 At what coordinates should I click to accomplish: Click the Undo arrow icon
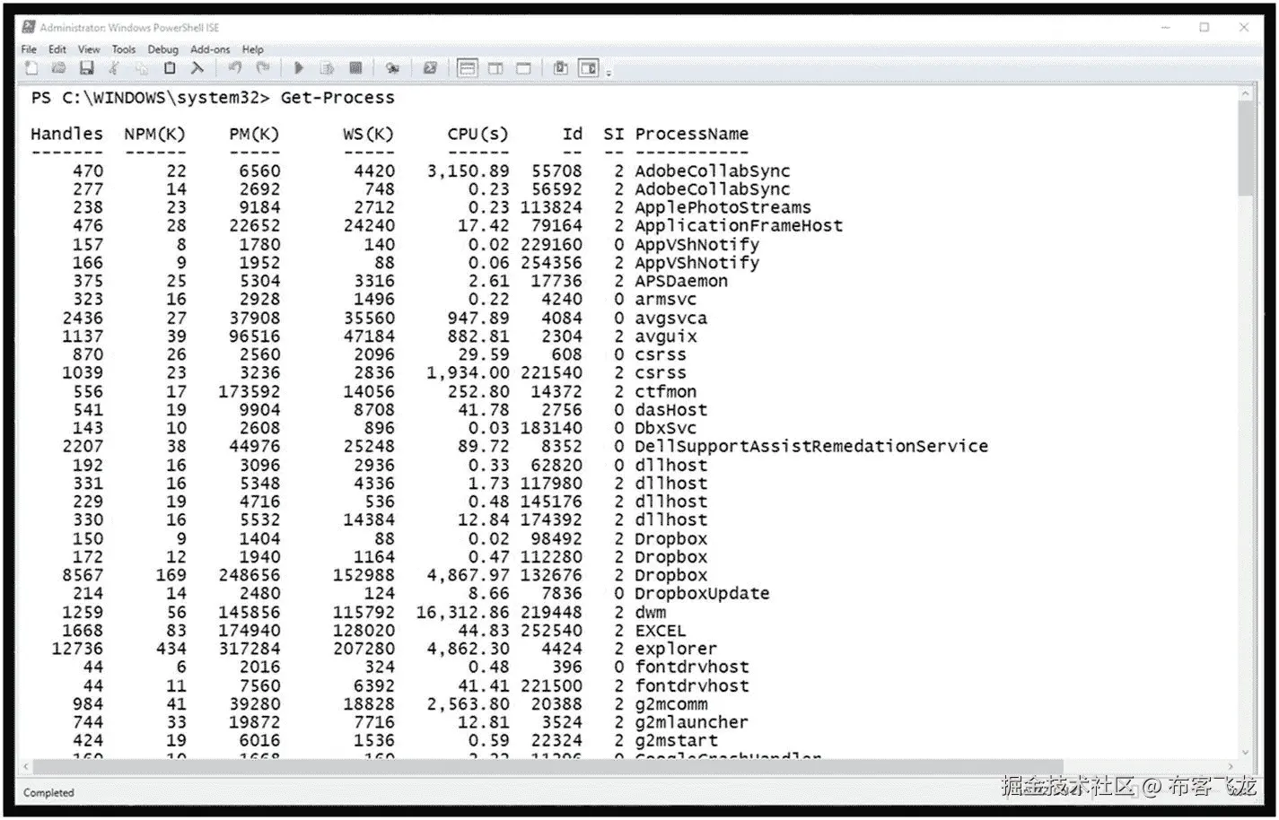click(x=235, y=68)
